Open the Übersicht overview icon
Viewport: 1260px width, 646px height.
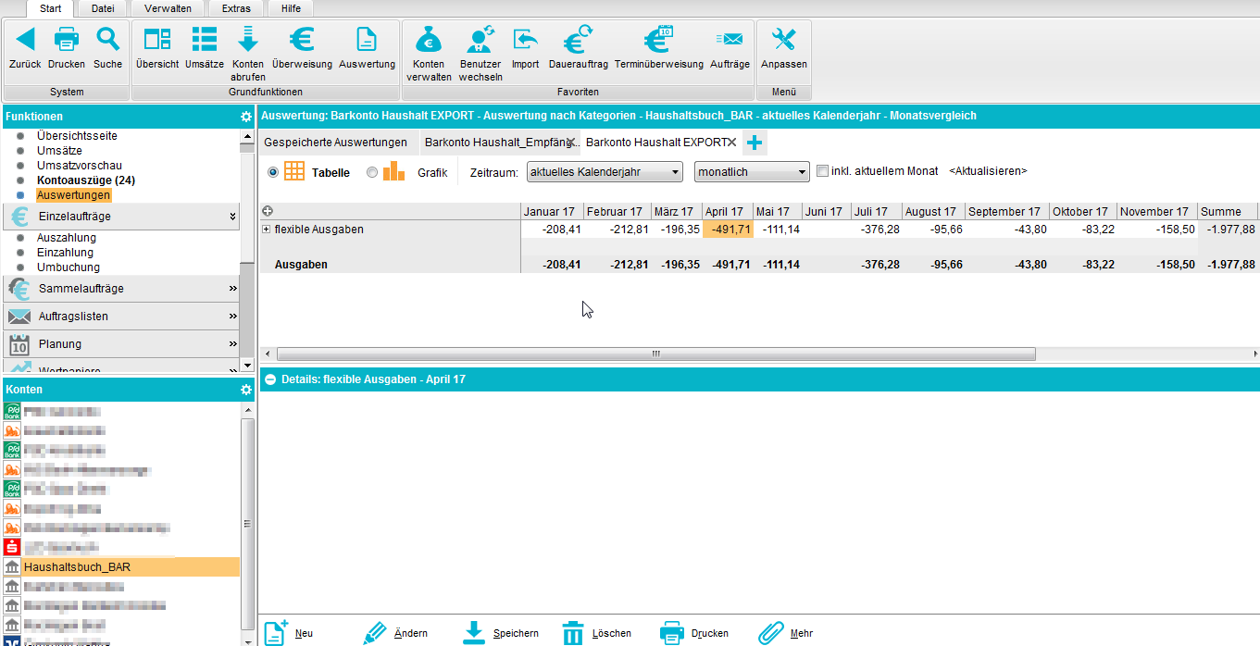tap(157, 39)
